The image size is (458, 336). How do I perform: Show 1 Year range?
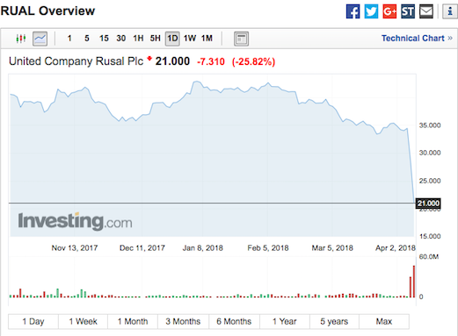click(x=285, y=322)
